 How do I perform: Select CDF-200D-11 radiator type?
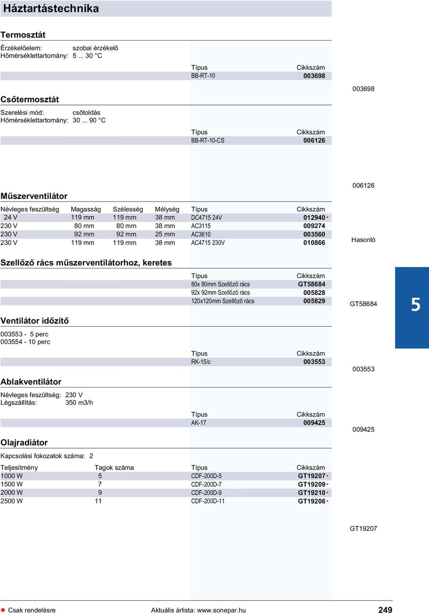(208, 501)
